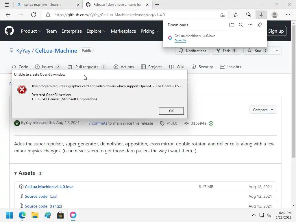Click the browser address bar URL
Screen dimensions: 296x222
(110, 15)
